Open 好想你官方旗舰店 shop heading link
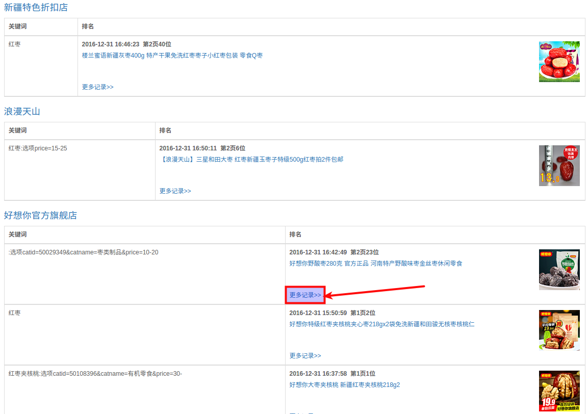This screenshot has width=588, height=414. pyautogui.click(x=40, y=215)
